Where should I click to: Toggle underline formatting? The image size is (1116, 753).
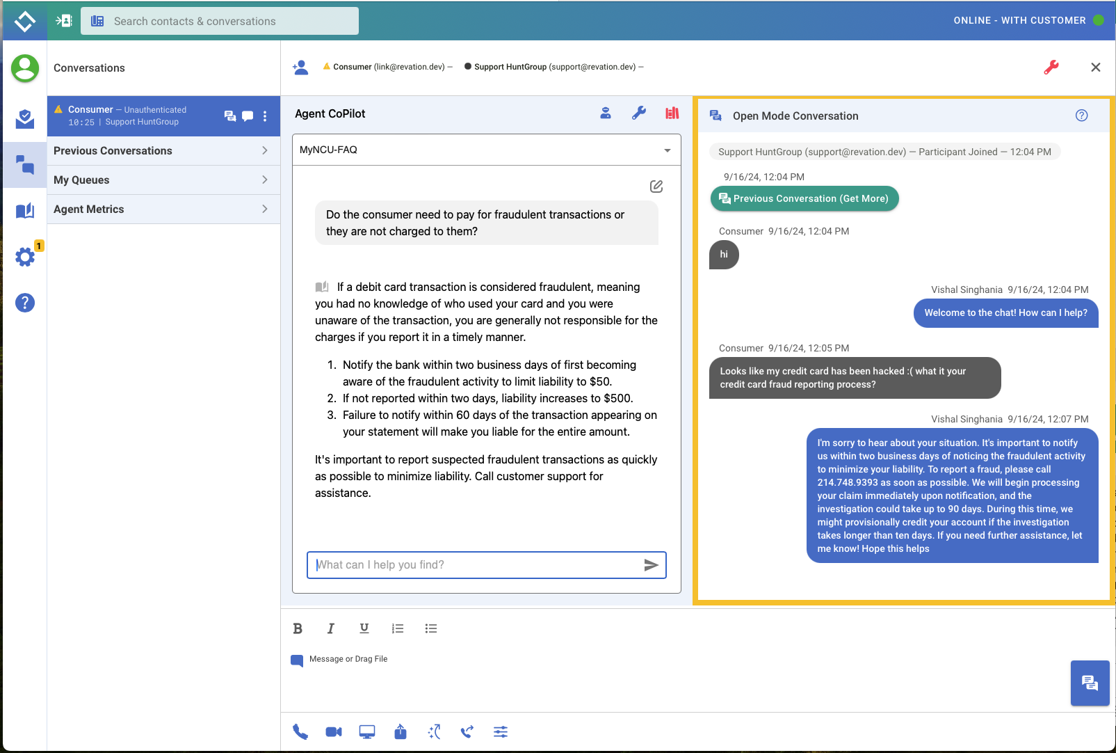[364, 628]
